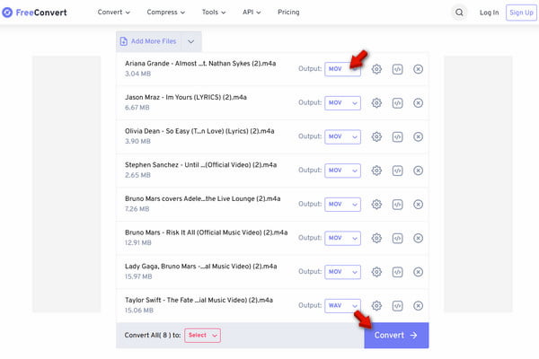Remove the Taylor Swift file
Viewport: 539px width, 359px height.
pyautogui.click(x=418, y=306)
